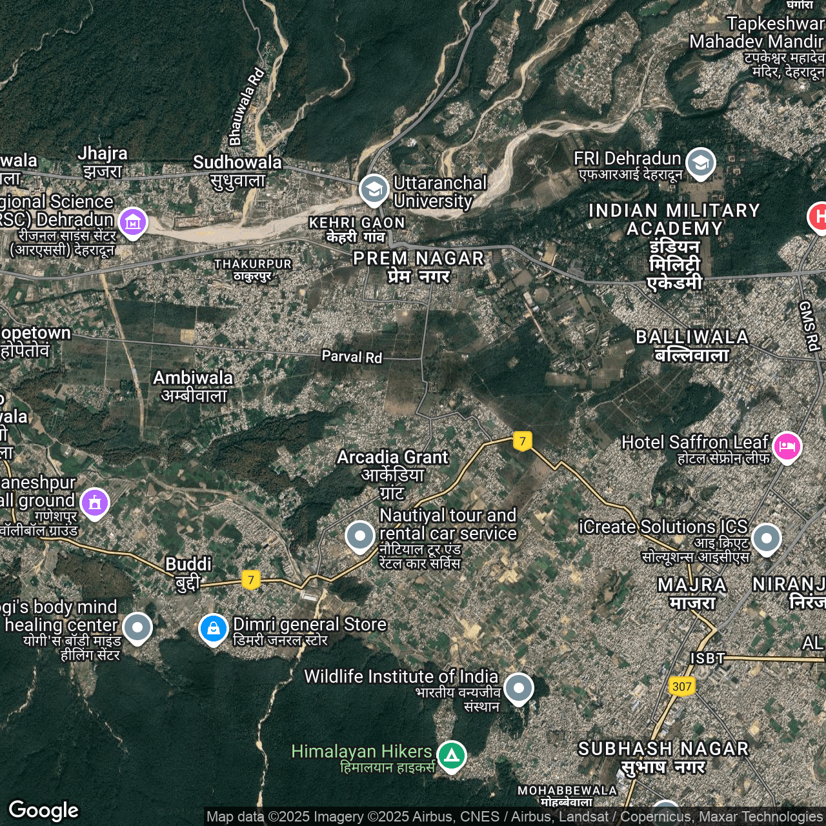Click the Parval Rd road label

352,356
